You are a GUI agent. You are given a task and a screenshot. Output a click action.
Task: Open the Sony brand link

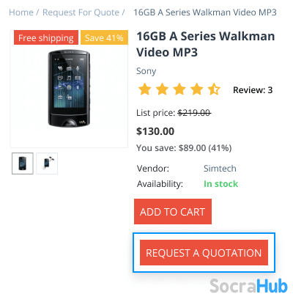click(146, 71)
